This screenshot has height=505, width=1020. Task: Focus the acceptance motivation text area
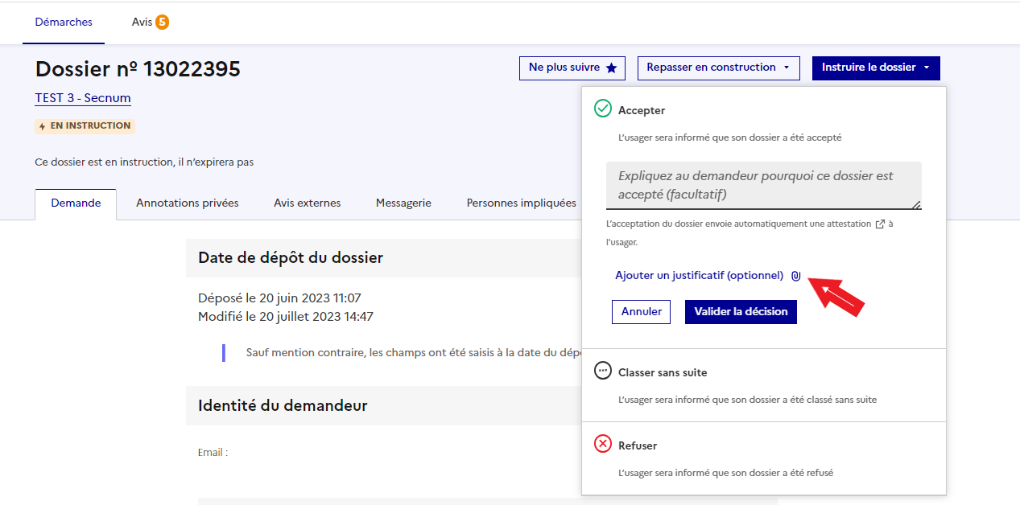764,186
